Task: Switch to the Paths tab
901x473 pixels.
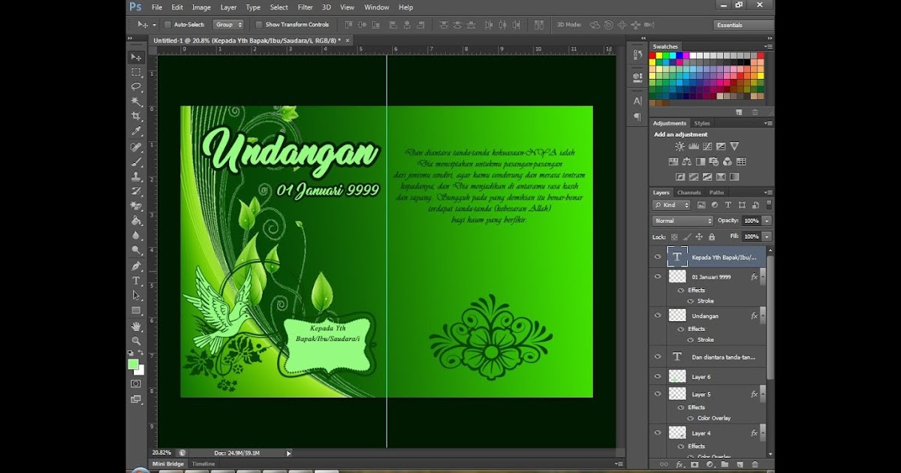Action: pyautogui.click(x=716, y=192)
